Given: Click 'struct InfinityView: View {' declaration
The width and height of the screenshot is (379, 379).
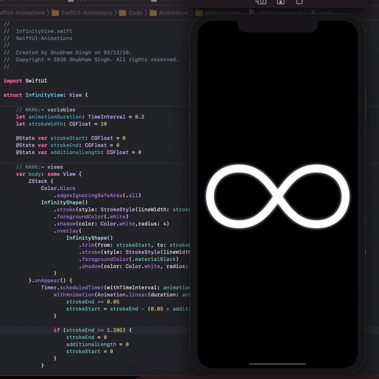Looking at the screenshot, I should (45, 95).
